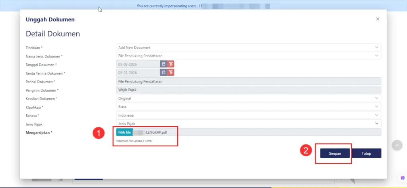Open the Klasifikasi dropdown

tap(248, 107)
